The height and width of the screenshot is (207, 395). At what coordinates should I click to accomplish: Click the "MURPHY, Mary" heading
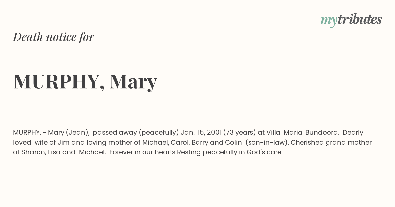85,81
